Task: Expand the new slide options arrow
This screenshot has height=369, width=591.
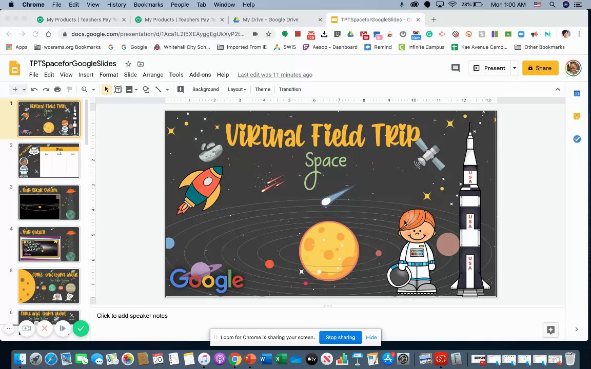Action: coord(24,89)
